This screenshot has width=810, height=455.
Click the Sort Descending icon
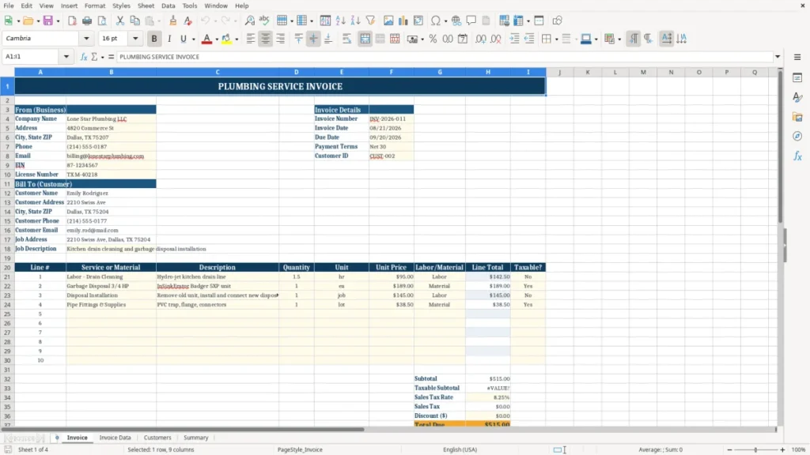click(355, 21)
